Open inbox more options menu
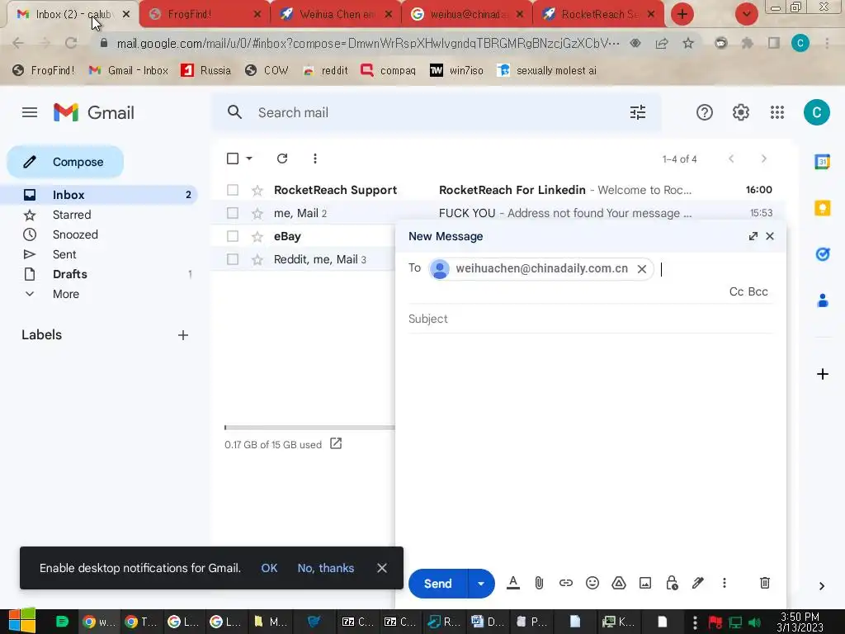 [314, 158]
